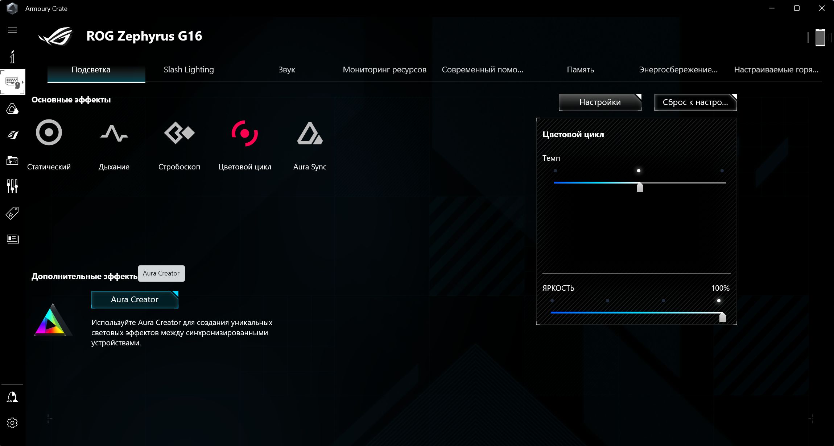Screen dimensions: 834x446
Task: Click the Armoury Crate app icon in the title bar
Action: click(x=12, y=8)
